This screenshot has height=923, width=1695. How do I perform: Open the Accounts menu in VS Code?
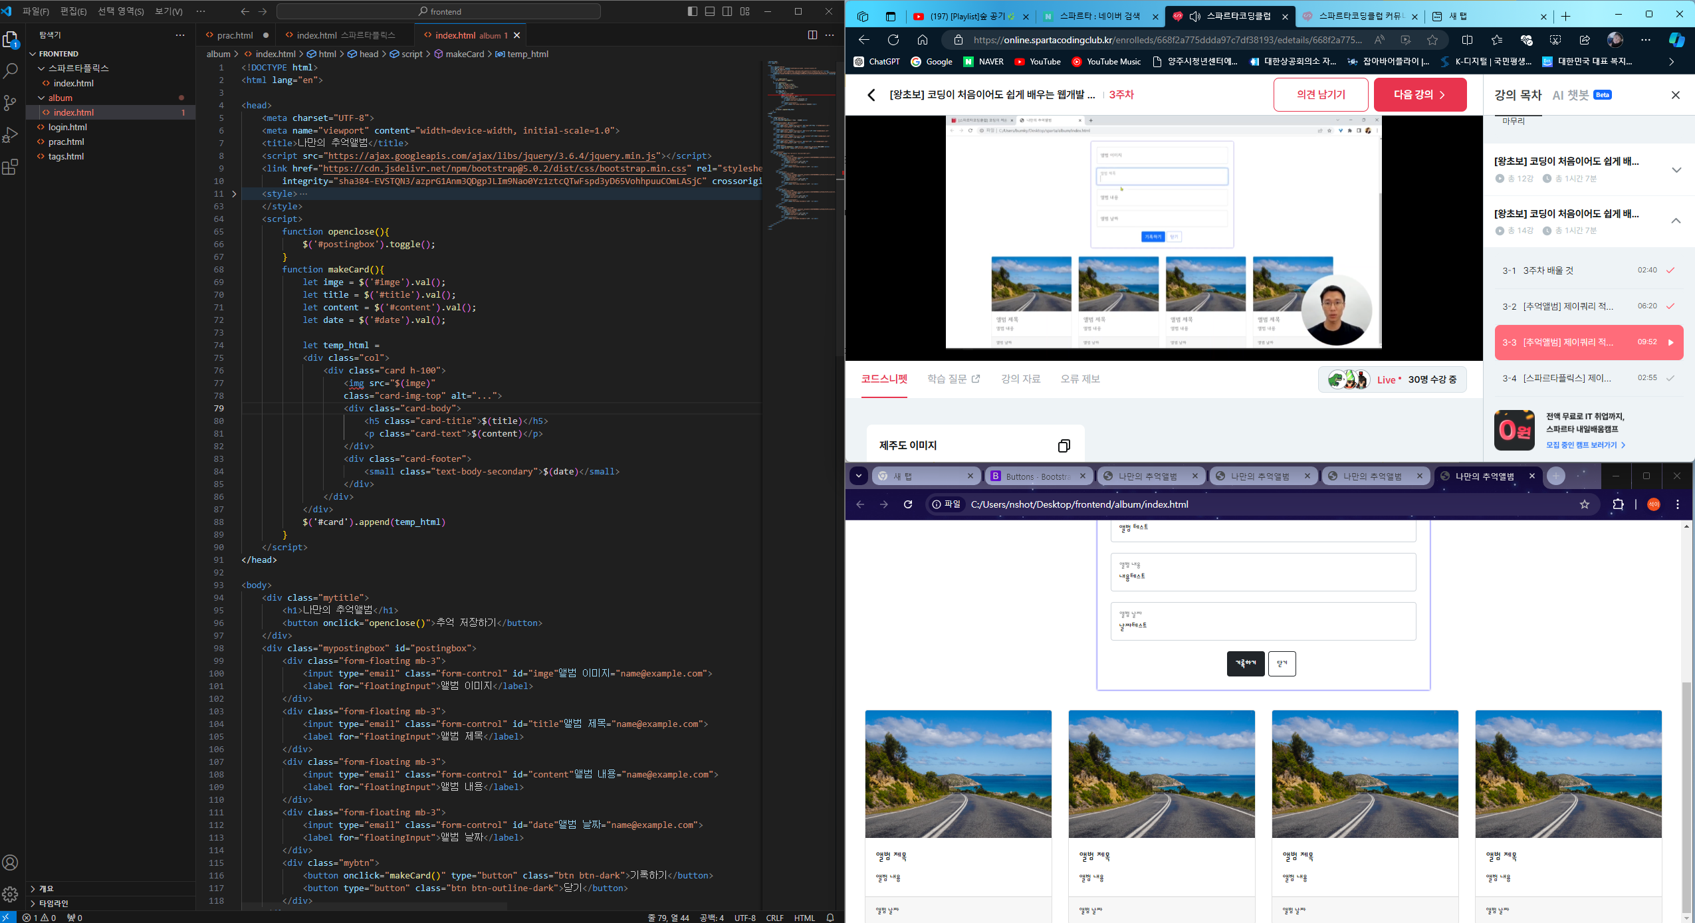click(11, 863)
